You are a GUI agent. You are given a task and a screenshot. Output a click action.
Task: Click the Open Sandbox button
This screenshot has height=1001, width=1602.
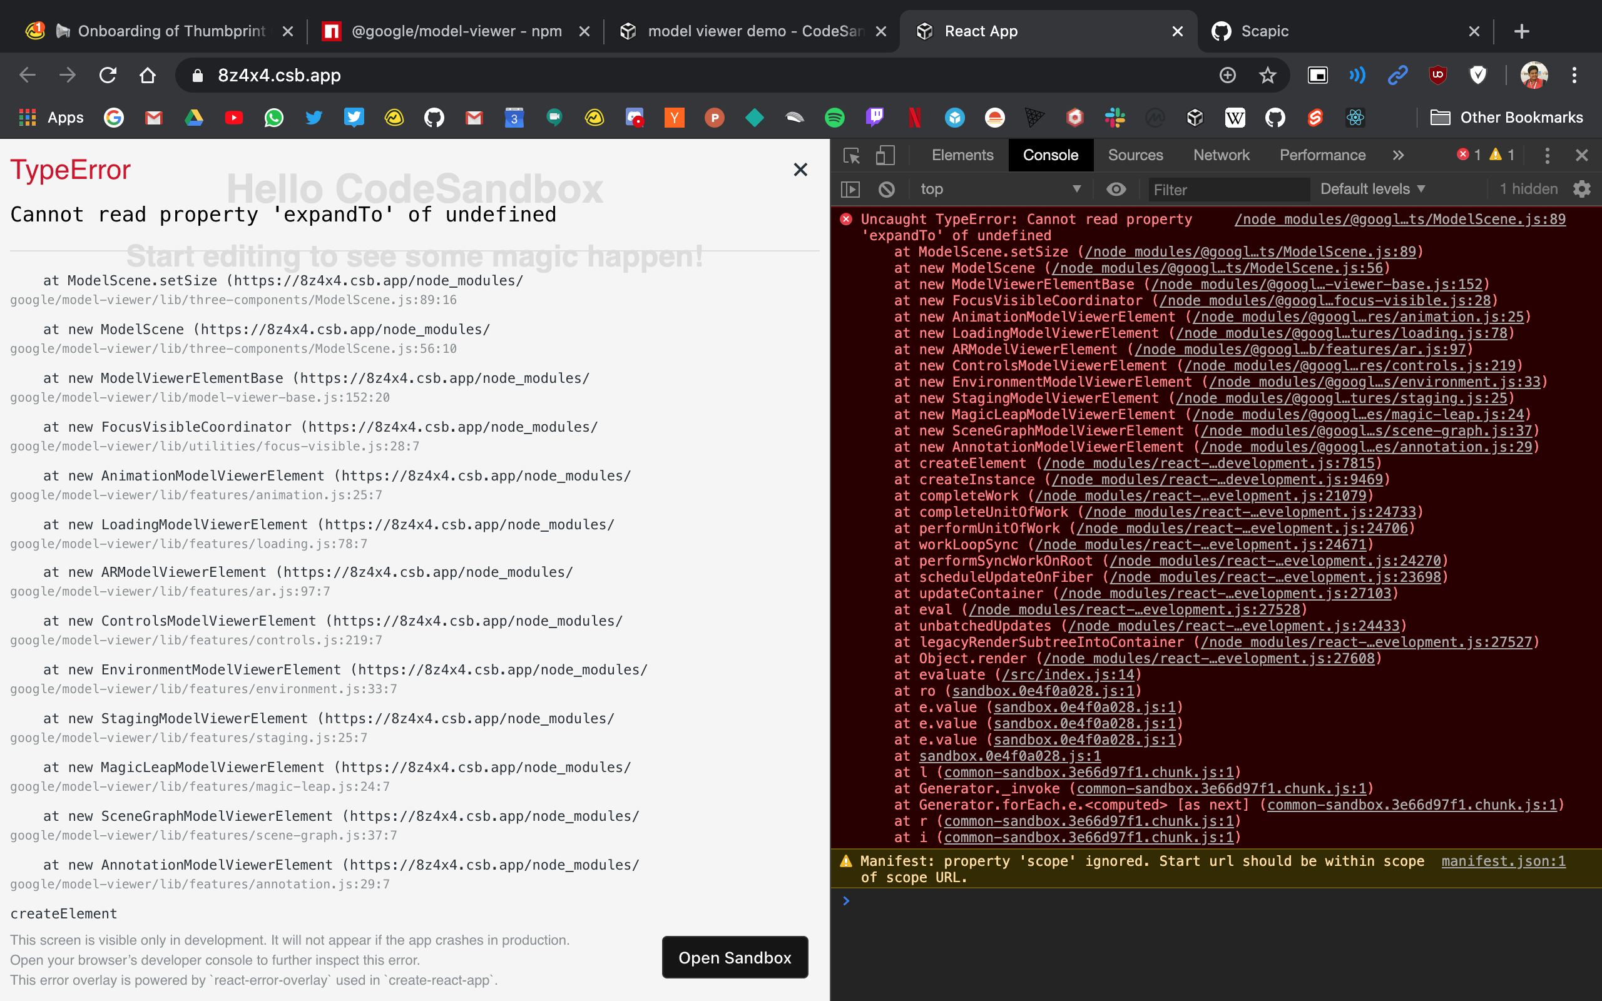734,957
